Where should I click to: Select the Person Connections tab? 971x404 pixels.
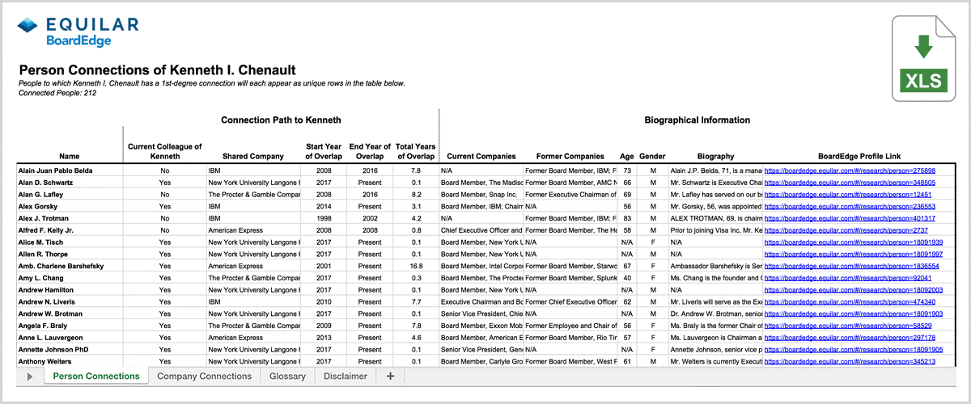click(96, 376)
